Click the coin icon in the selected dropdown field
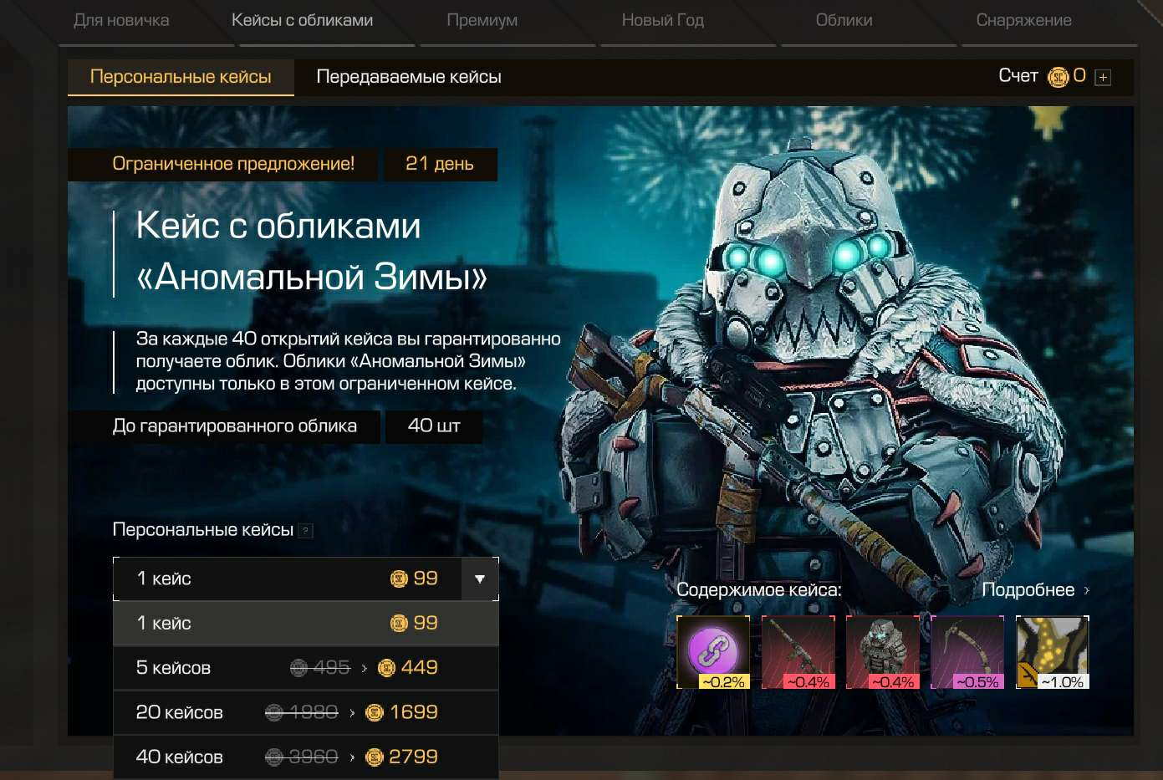Viewport: 1163px width, 780px height. click(x=399, y=579)
